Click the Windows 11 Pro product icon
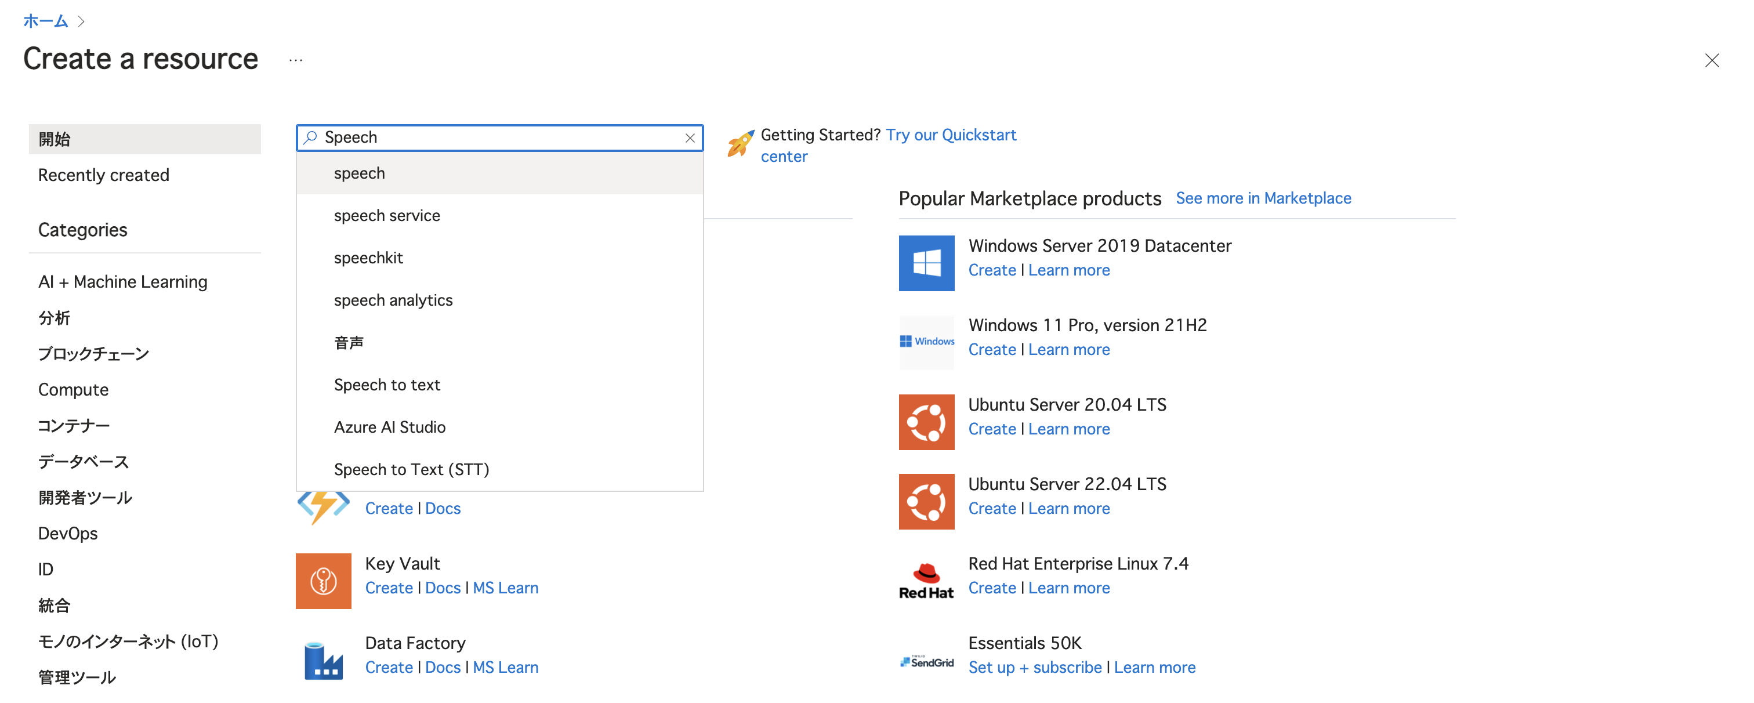Screen dimensions: 1754x703 pyautogui.click(x=926, y=342)
